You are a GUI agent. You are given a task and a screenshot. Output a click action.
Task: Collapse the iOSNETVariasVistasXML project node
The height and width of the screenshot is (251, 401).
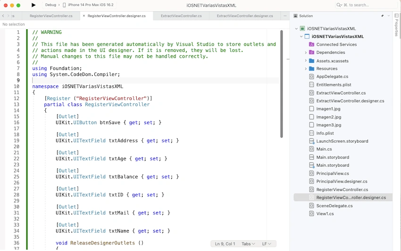[x=301, y=37]
